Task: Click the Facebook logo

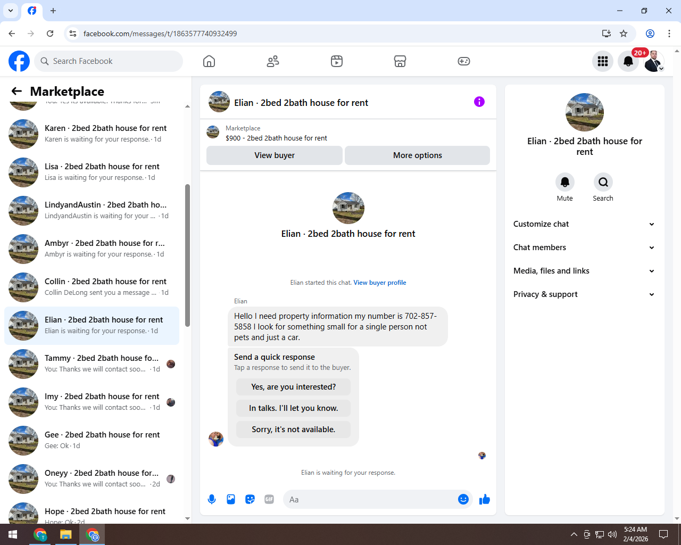Action: (19, 61)
